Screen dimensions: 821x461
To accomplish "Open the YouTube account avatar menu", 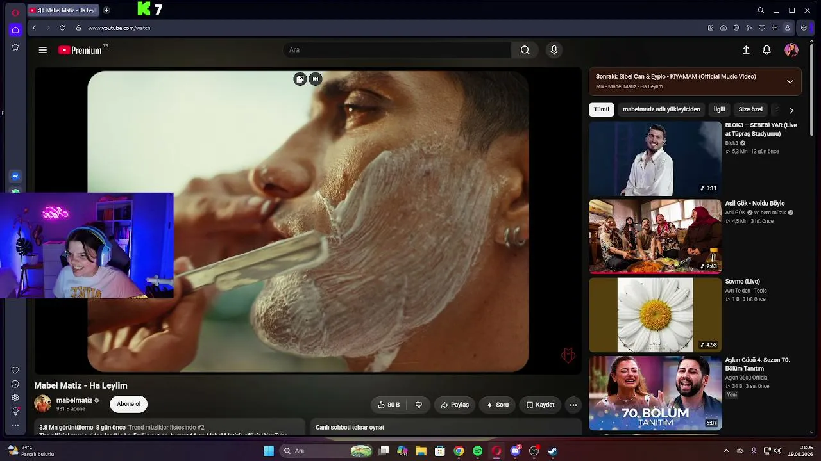I will (791, 50).
